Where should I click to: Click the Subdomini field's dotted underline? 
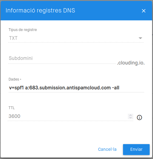click(x=62, y=64)
